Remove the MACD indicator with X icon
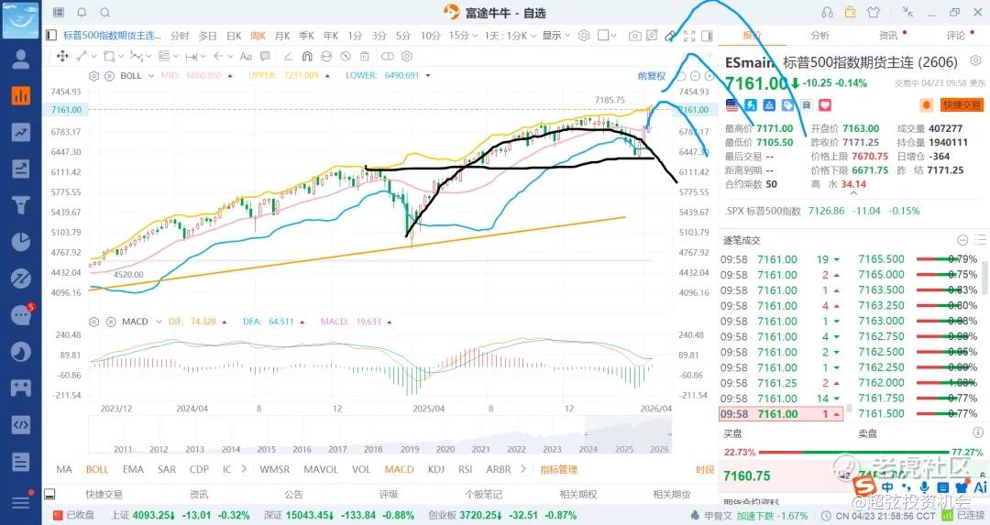 111,322
